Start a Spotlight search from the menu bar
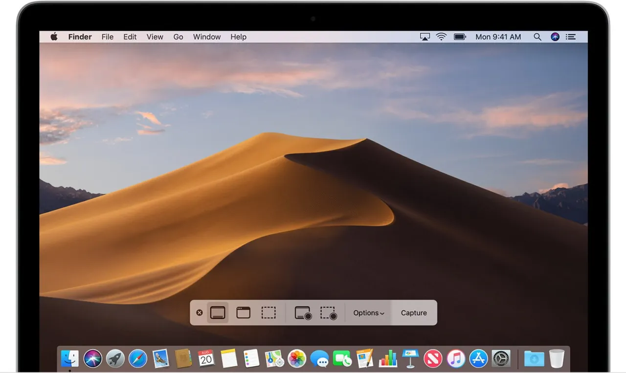The image size is (626, 373). [537, 37]
